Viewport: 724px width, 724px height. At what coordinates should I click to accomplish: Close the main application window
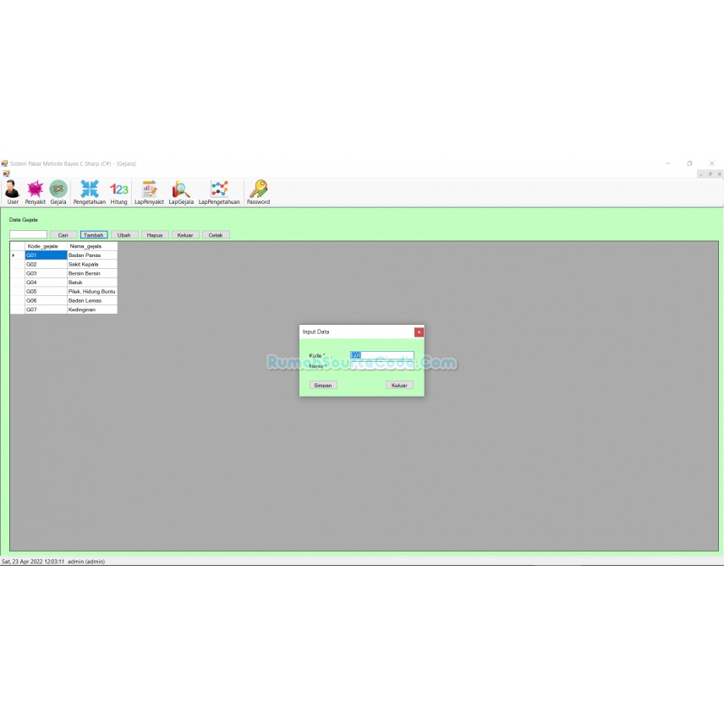coord(711,163)
